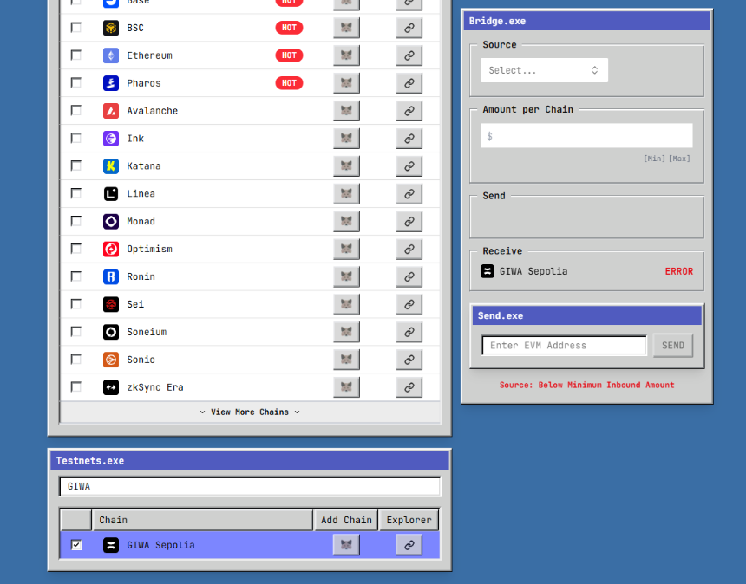
Task: Click the Explorer column header
Action: click(x=409, y=520)
